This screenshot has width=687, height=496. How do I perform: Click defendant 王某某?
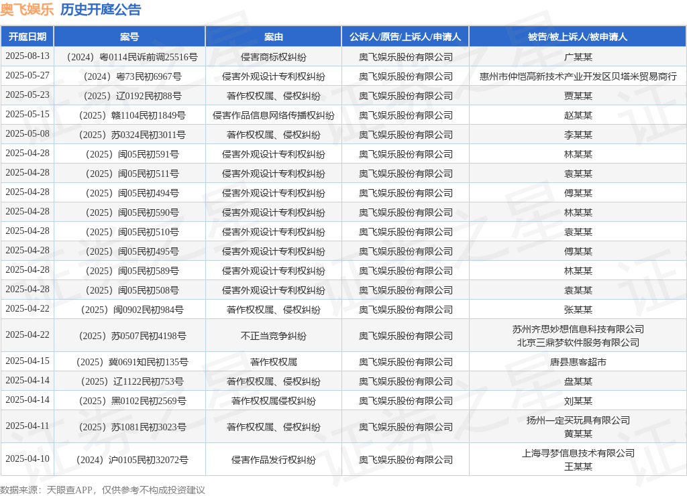(x=578, y=467)
